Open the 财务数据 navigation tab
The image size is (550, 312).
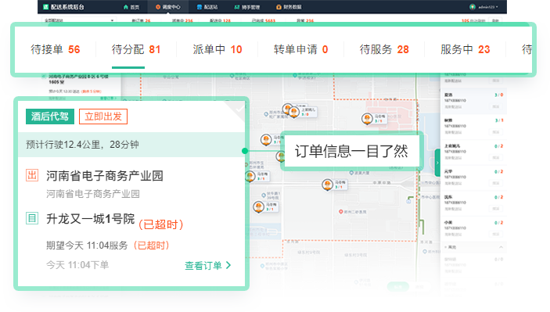tap(289, 7)
